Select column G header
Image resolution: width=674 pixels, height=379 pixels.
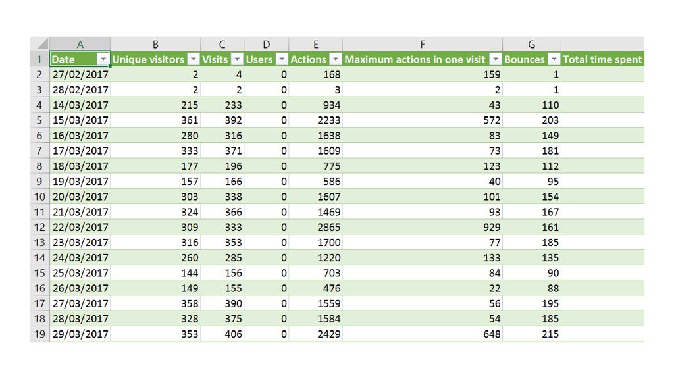[532, 44]
